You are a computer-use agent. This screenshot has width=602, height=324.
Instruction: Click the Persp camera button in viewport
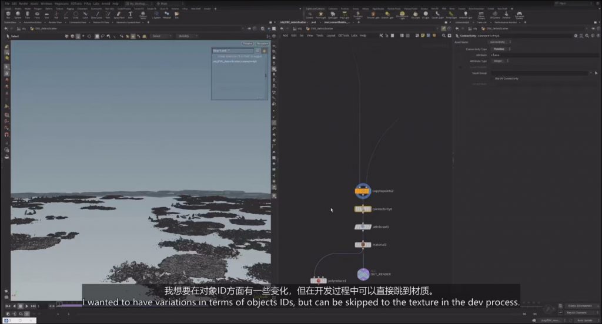pyautogui.click(x=248, y=43)
